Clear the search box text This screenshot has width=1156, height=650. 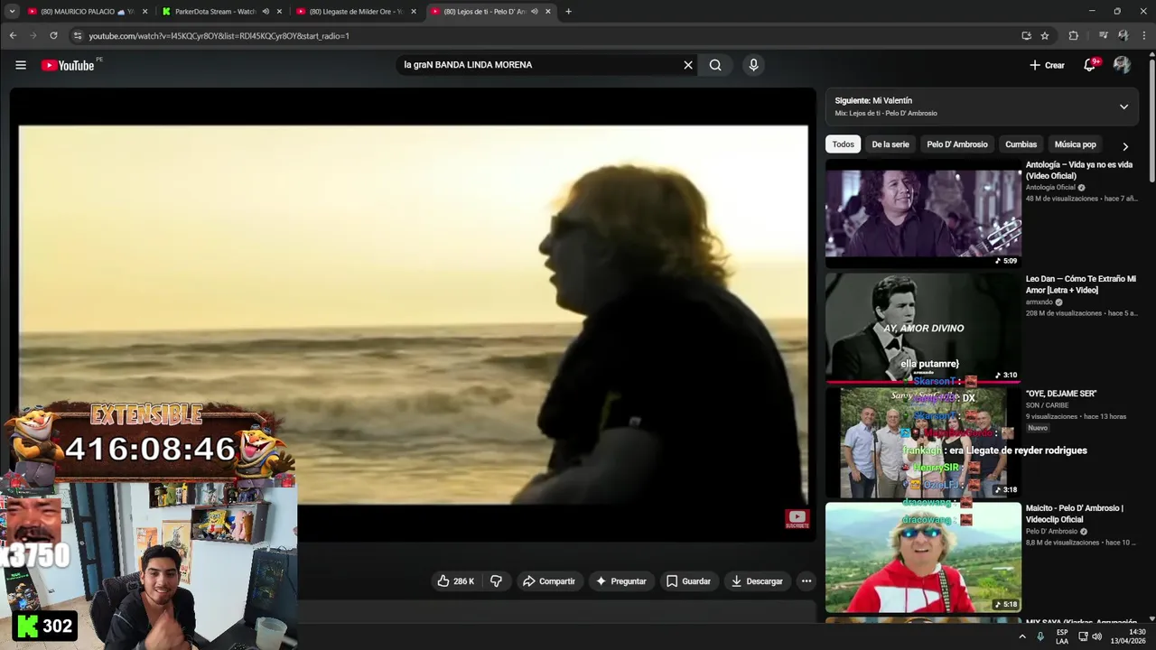[x=687, y=65]
